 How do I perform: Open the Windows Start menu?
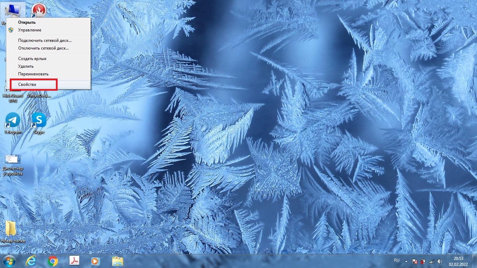pyautogui.click(x=9, y=261)
